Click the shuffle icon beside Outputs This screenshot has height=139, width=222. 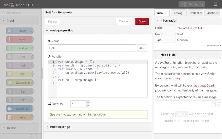(x=49, y=104)
